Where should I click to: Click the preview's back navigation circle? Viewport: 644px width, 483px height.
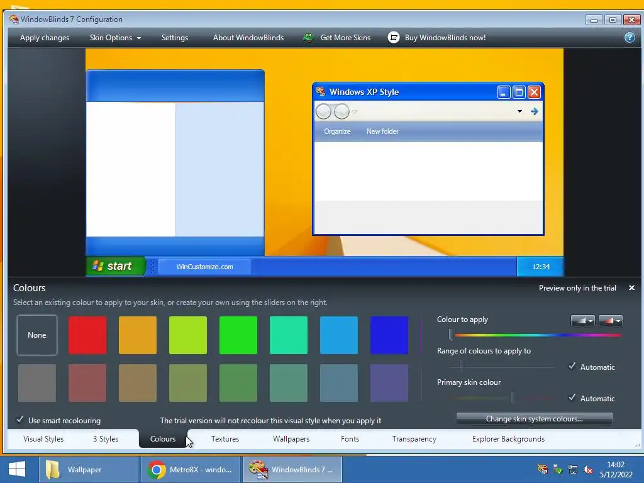(x=323, y=111)
